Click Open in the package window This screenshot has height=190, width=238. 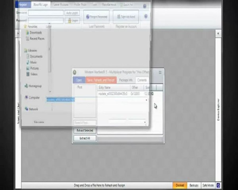79,80
